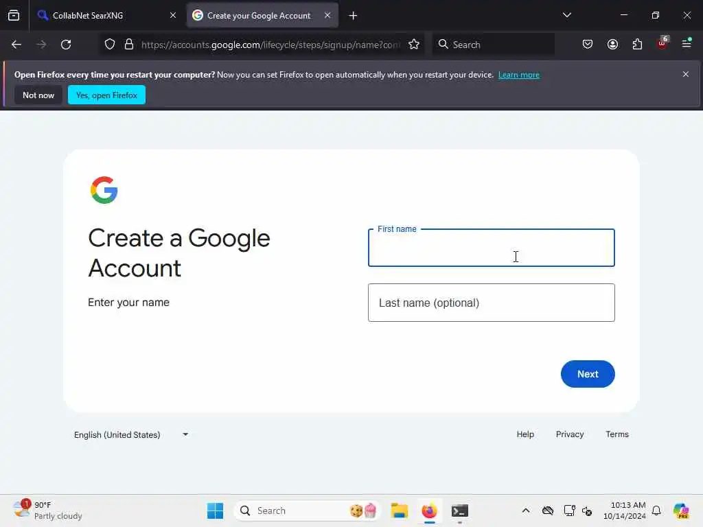Open the Extensions puzzle icon
703x527 pixels.
(637, 45)
